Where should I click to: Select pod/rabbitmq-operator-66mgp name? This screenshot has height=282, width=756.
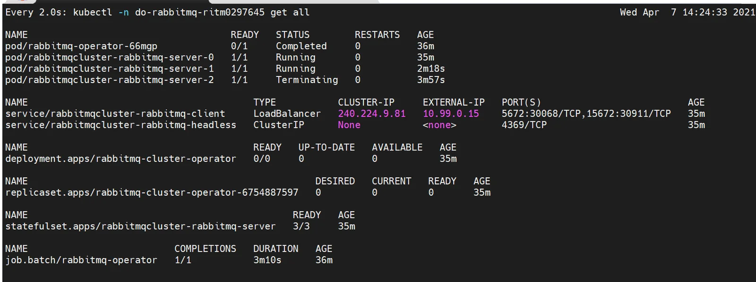point(81,46)
